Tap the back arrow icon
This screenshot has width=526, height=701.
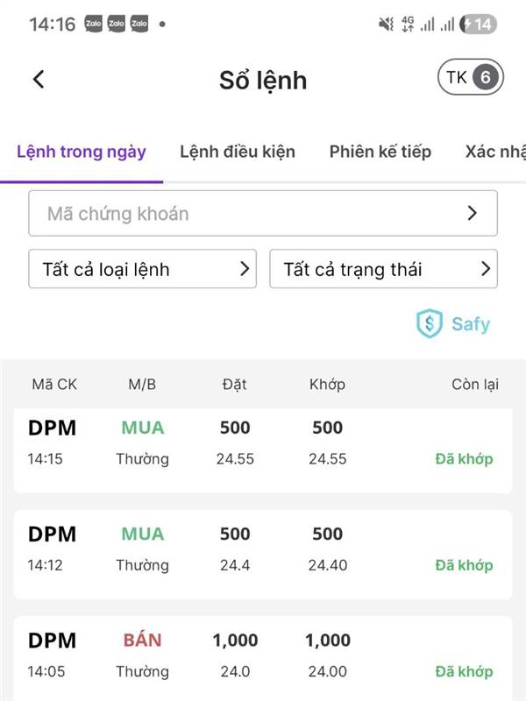pos(38,79)
